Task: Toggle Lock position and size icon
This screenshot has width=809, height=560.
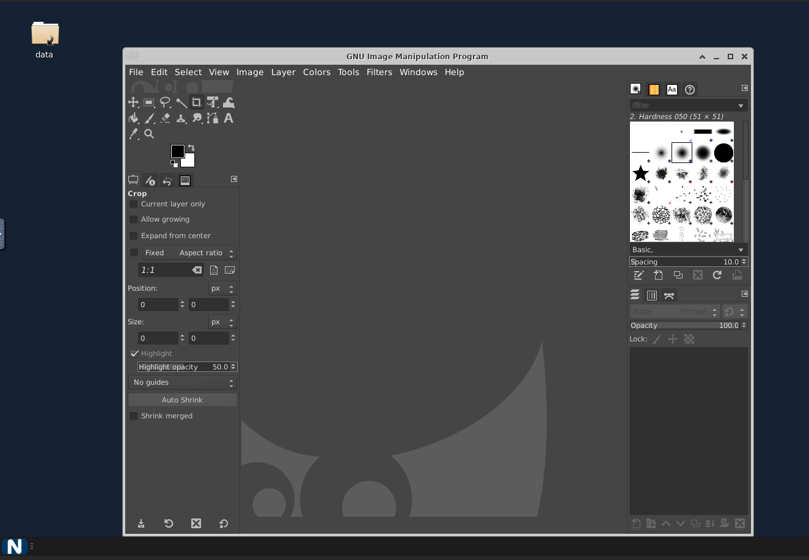Action: (x=673, y=339)
